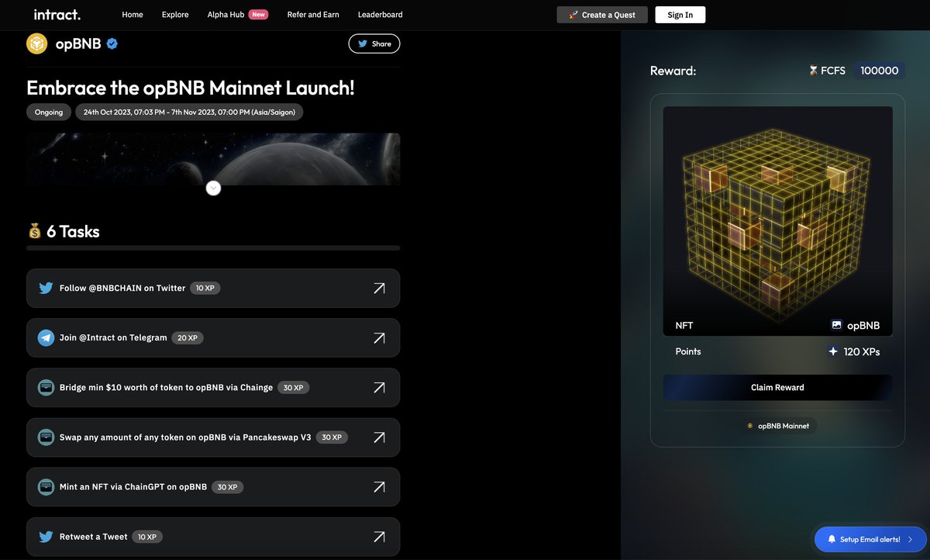Open arrow on Bridge via Chainge task
Screen dimensions: 930x560
[379, 388]
